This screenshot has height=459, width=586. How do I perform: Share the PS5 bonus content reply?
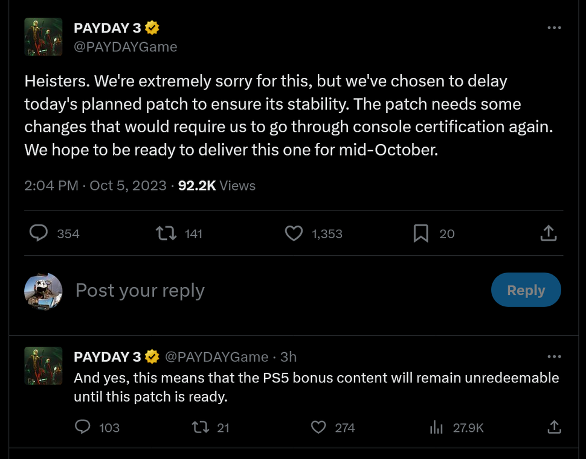pos(554,428)
